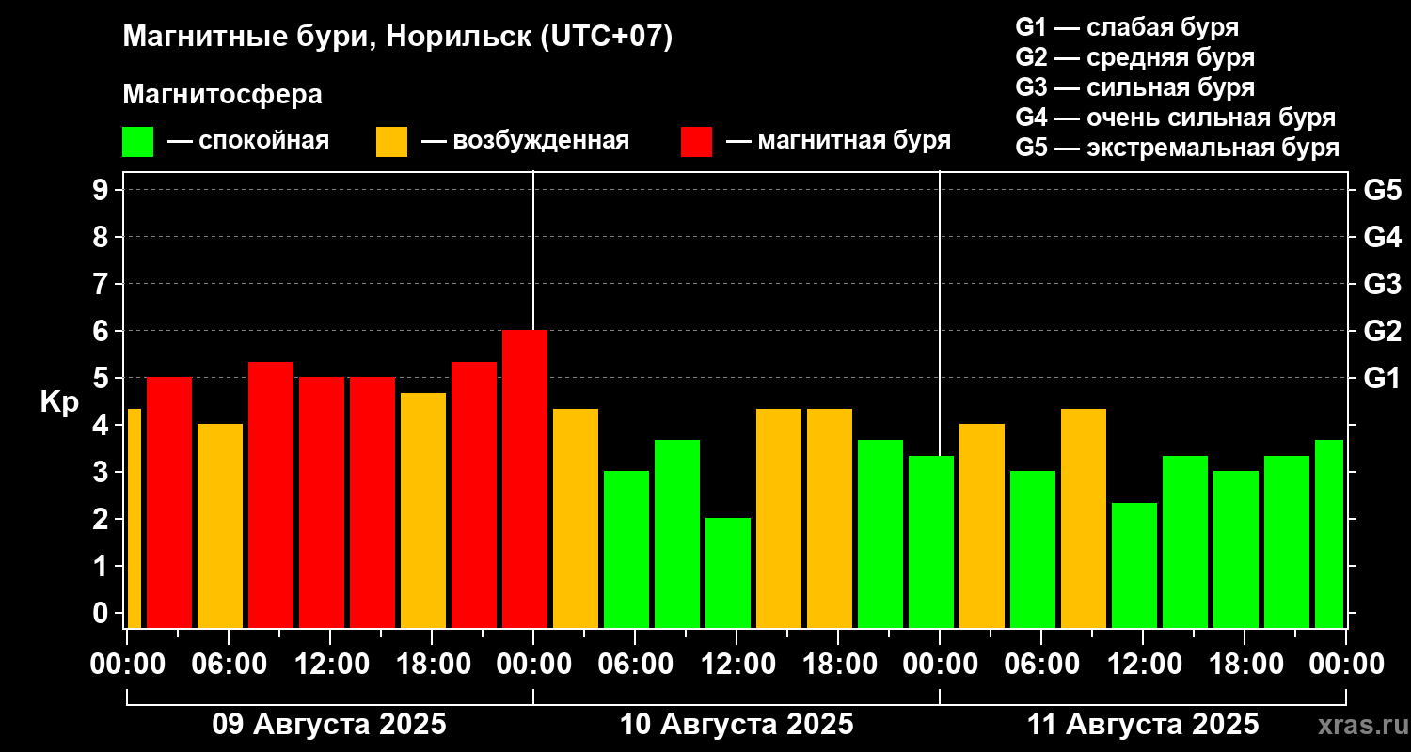The width and height of the screenshot is (1411, 752).
Task: Click the '5' tick on the Kp axis
Action: [103, 378]
